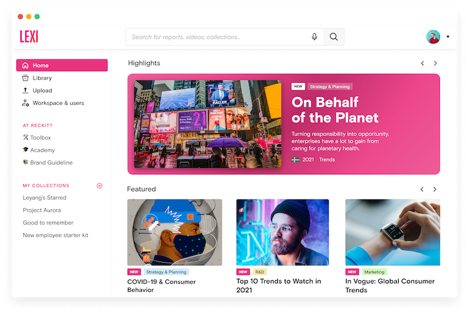This screenshot has width=469, height=314.
Task: Click the Workspace & users icon
Action: 25,103
